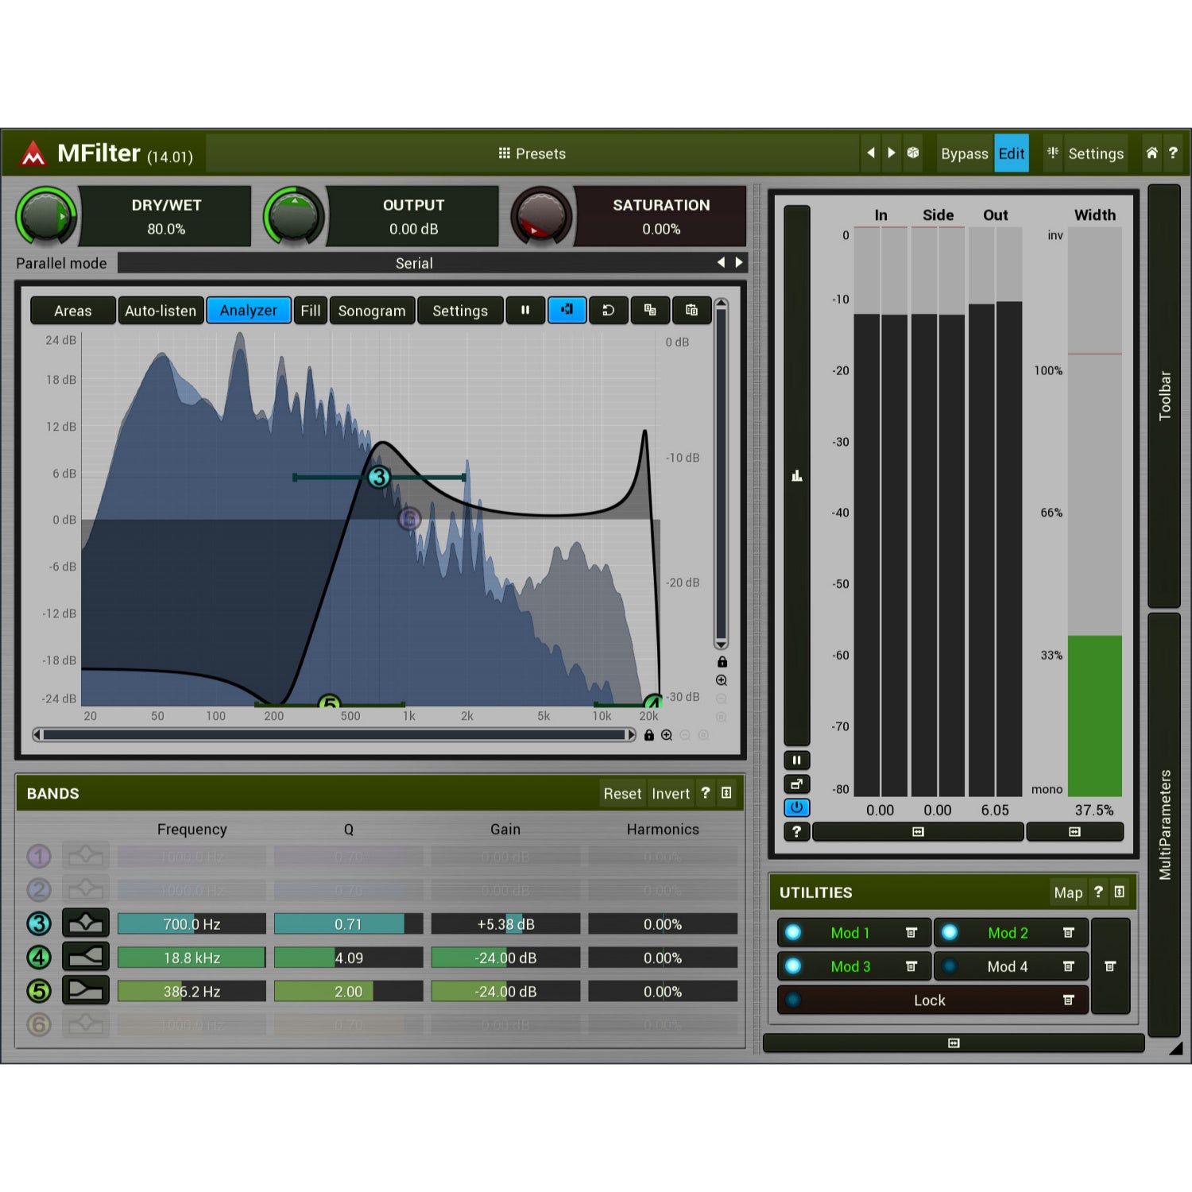This screenshot has width=1192, height=1192.
Task: Select band 3 filter type icon
Action: pyautogui.click(x=85, y=923)
